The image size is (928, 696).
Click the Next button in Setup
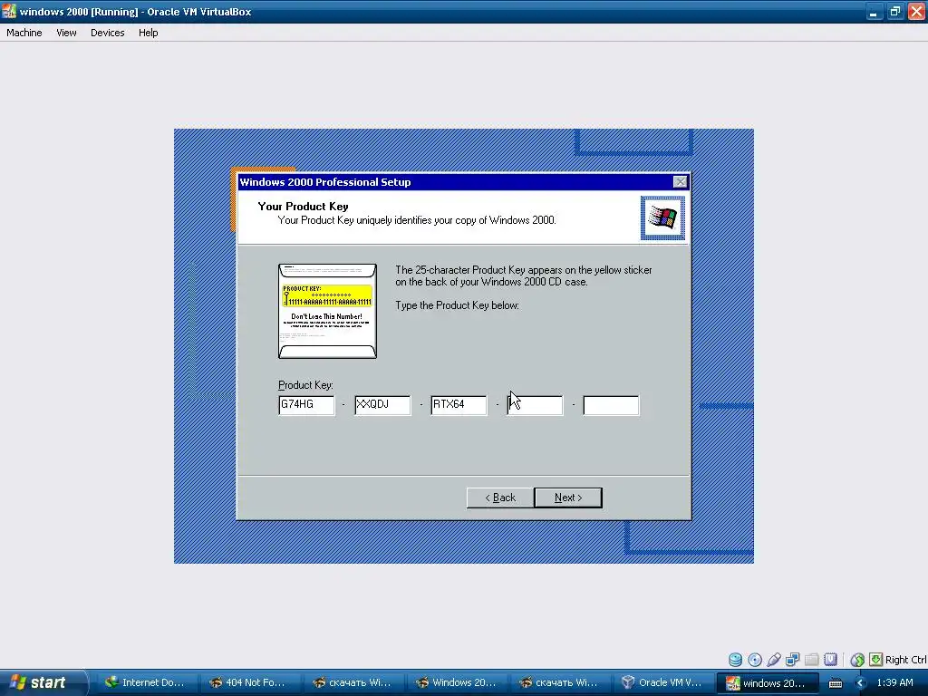(568, 498)
